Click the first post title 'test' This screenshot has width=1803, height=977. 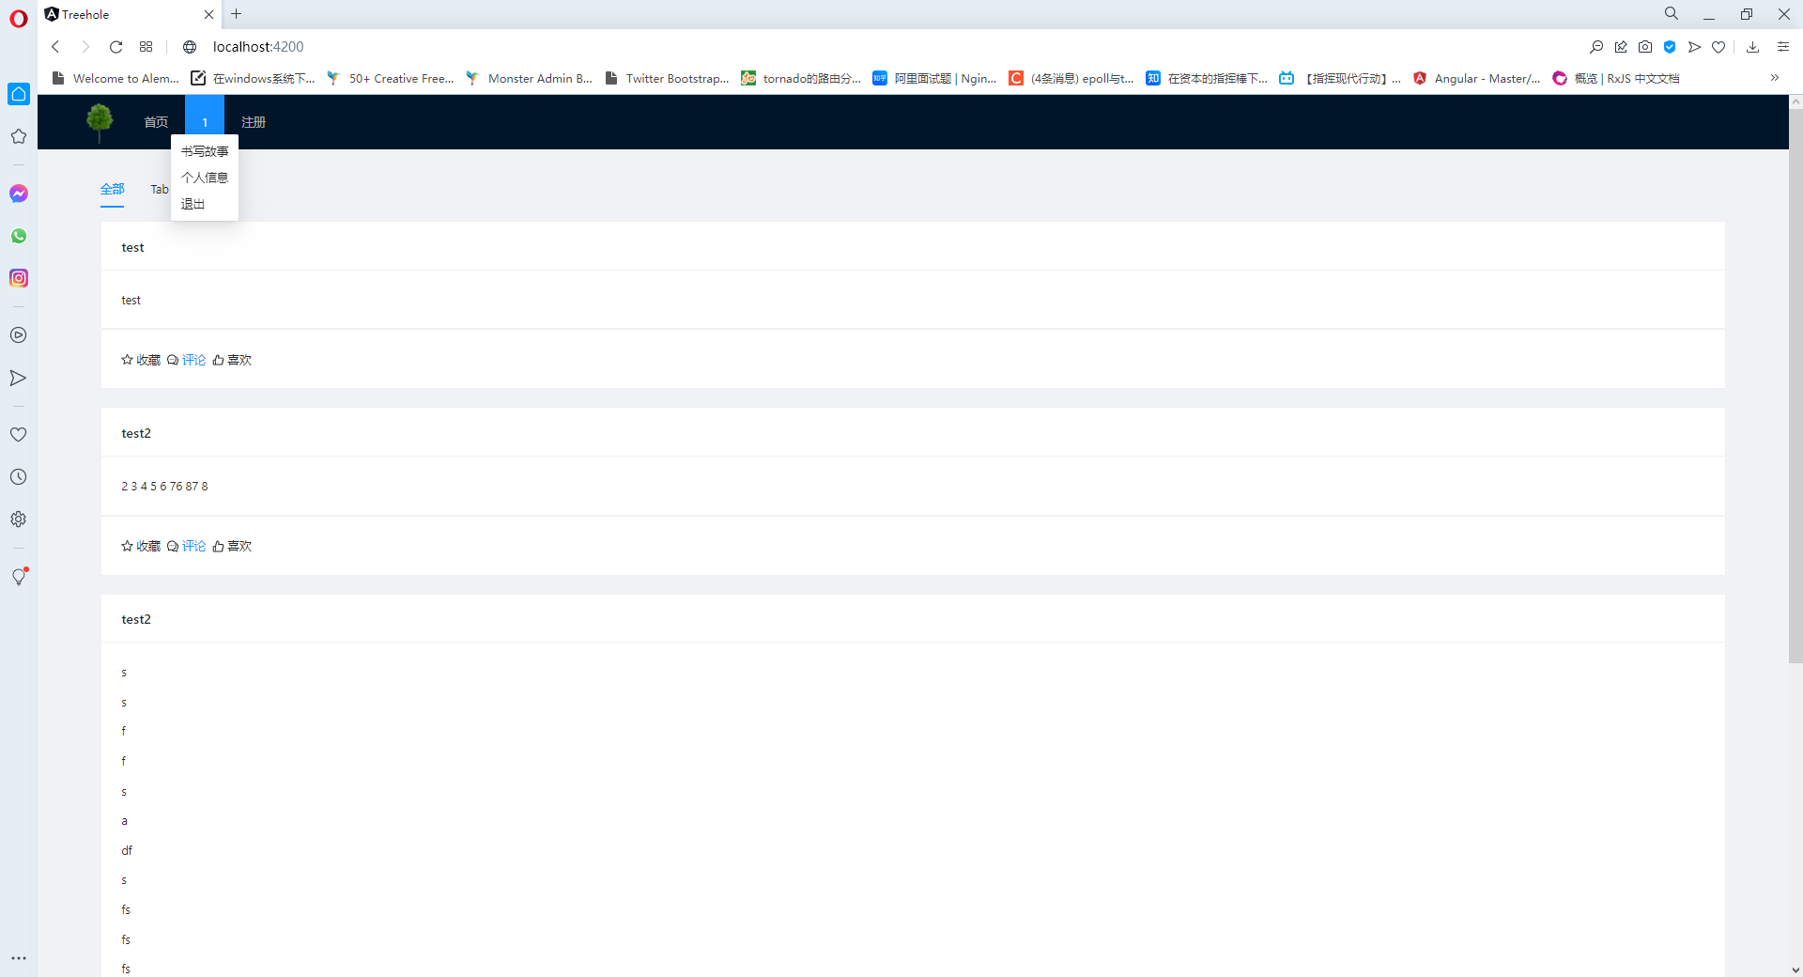tap(132, 247)
